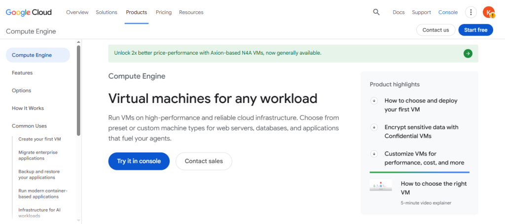Click 'Customize VMs for performance, cost, and more'
This screenshot has height=224, width=505.
(x=424, y=158)
